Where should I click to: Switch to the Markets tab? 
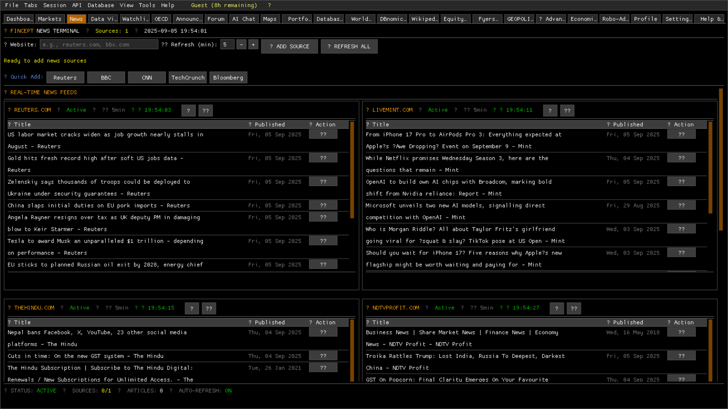coord(50,19)
